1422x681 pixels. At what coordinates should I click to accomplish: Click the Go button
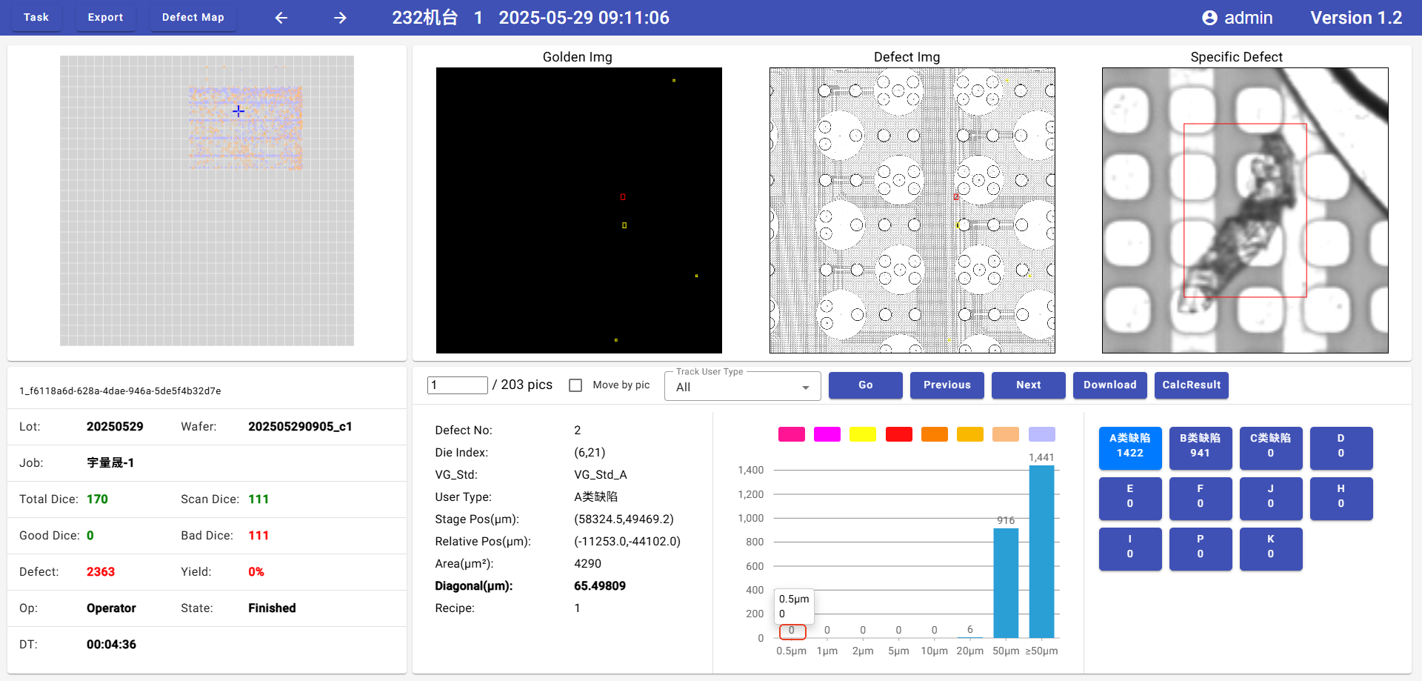pyautogui.click(x=865, y=385)
